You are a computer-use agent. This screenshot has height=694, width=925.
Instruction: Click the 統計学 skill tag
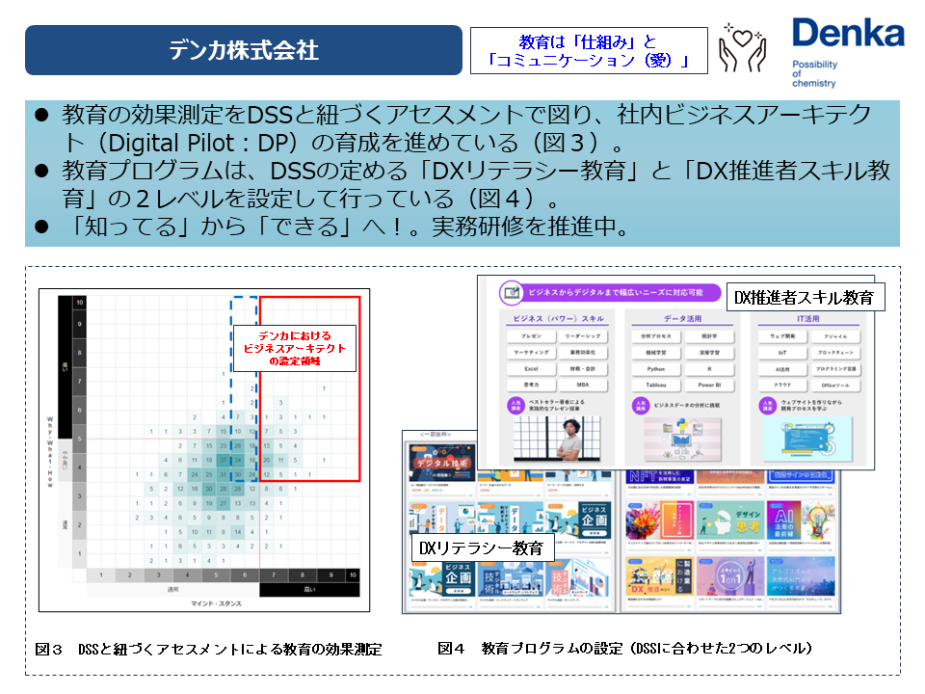[x=709, y=336]
